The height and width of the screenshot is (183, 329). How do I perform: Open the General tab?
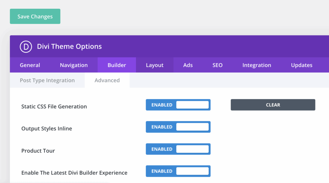click(x=30, y=65)
